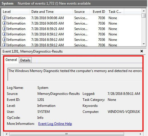148x136 pixels.
Task: Click the info icon for the 9:00:05 AM event
Action: pos(5,23)
